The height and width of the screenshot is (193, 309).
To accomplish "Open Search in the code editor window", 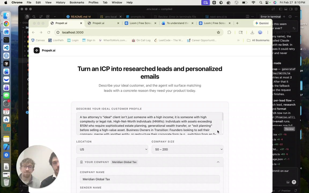I will [x=34, y=17].
